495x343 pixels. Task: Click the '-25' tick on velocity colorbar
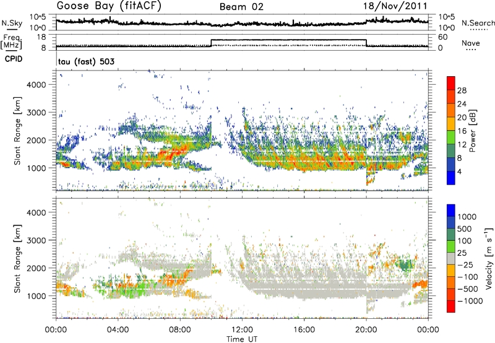point(466,264)
